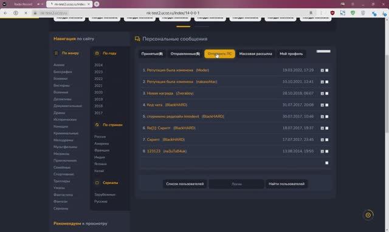This screenshot has width=389, height=232.
Task: Open the 'Отправленные' sent tab
Action: 185,54
